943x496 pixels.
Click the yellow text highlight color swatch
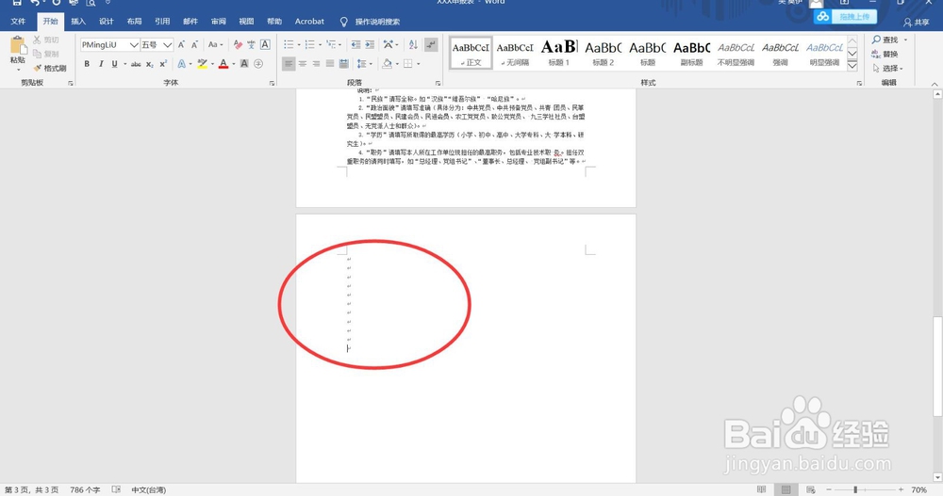[203, 64]
